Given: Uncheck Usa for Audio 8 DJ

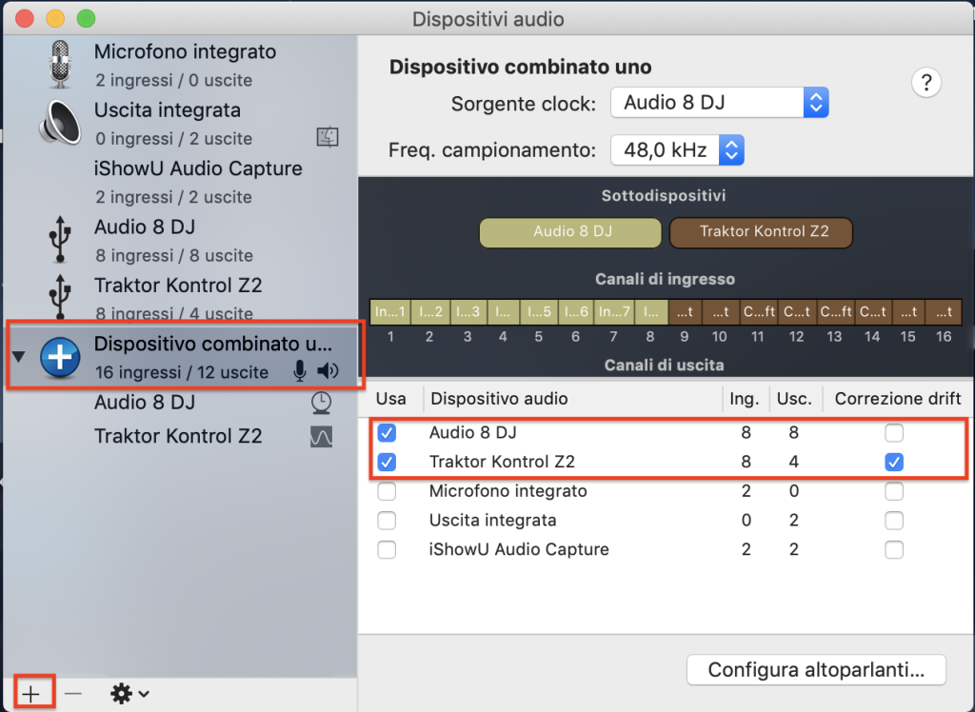Looking at the screenshot, I should pos(387,433).
